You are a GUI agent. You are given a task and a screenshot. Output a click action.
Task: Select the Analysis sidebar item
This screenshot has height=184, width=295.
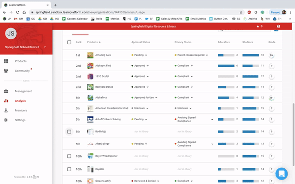[20, 101]
